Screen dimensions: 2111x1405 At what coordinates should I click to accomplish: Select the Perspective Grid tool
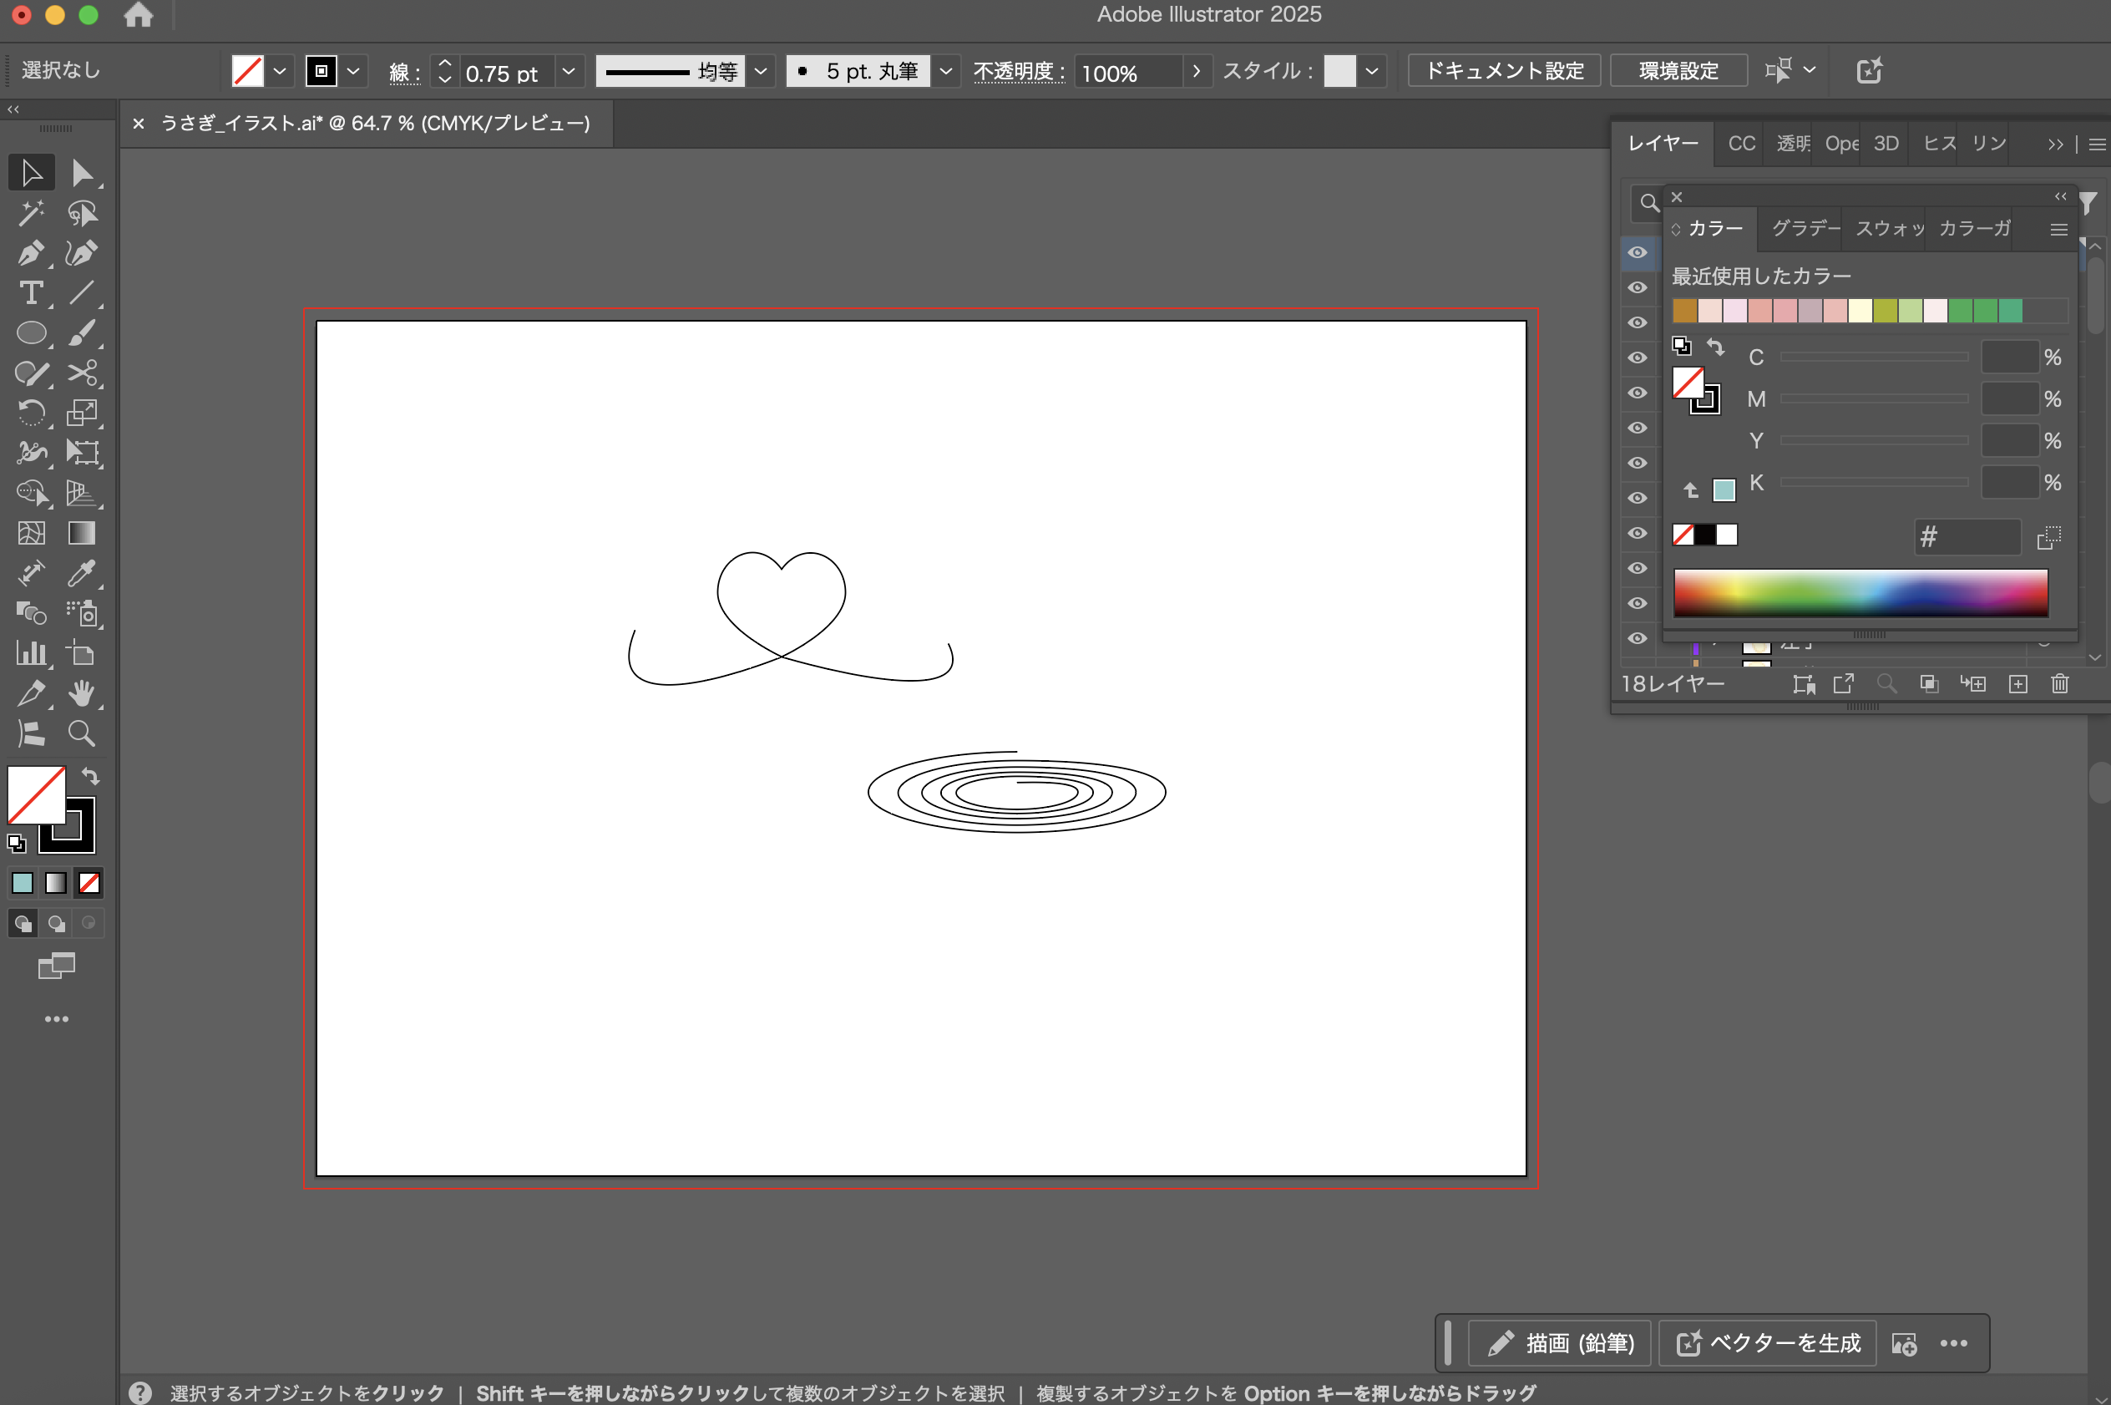pos(83,492)
